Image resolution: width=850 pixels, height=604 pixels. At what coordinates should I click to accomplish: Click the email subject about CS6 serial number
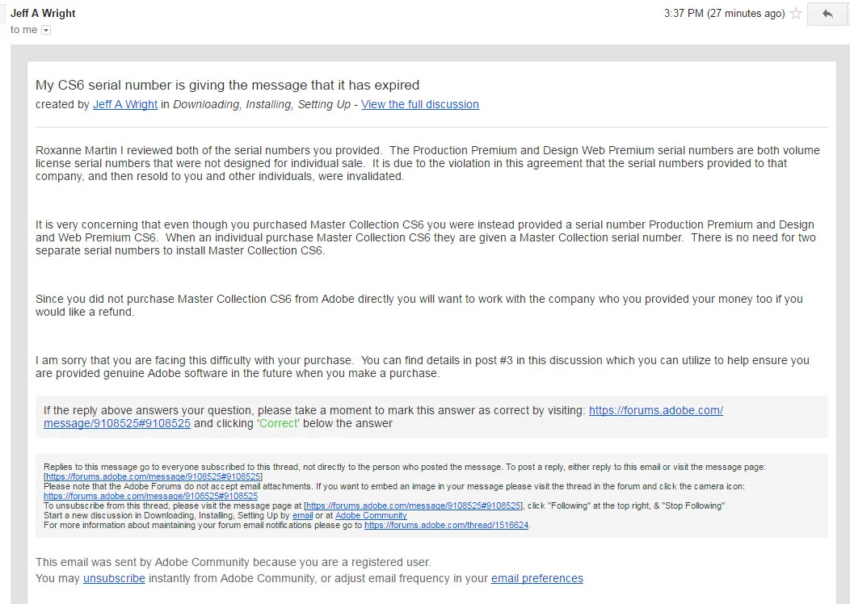[x=228, y=85]
